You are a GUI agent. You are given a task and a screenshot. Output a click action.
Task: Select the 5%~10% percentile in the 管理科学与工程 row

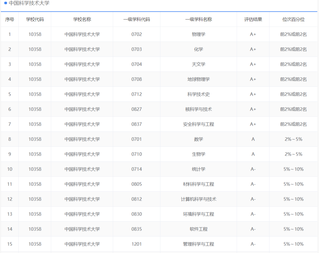coord(293,244)
